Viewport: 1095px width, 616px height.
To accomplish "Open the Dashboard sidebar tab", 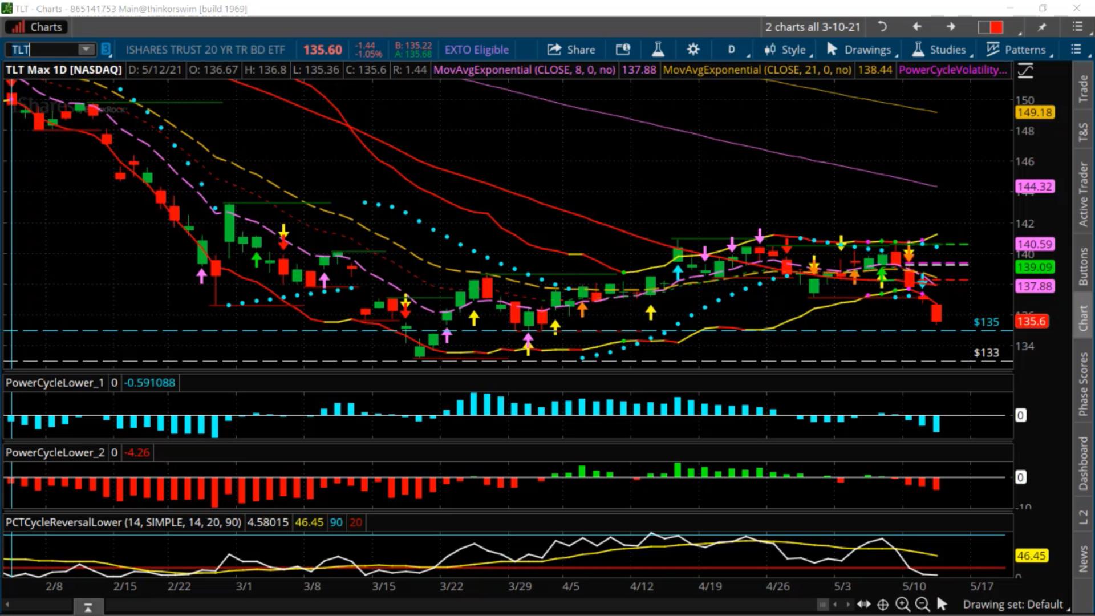I will click(x=1083, y=463).
